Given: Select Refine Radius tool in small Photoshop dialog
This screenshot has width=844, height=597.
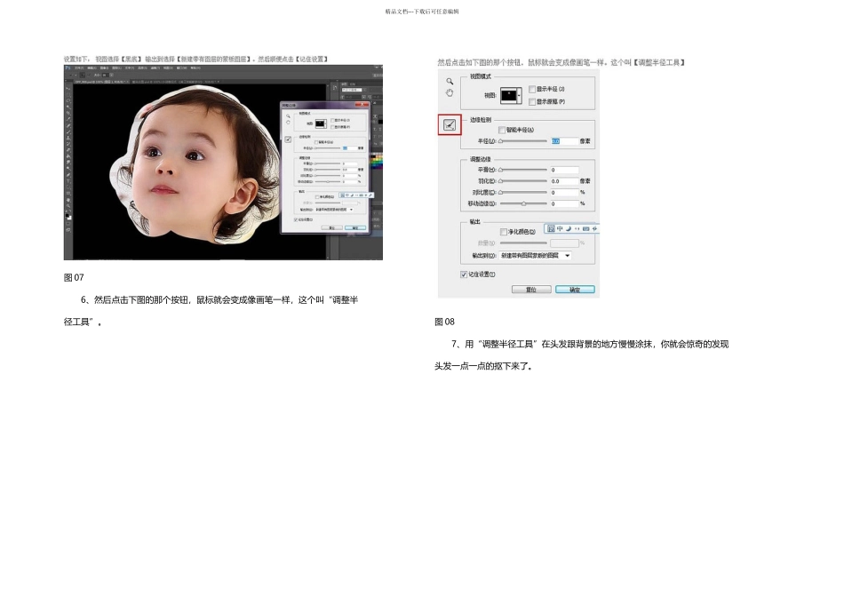Looking at the screenshot, I should 288,139.
